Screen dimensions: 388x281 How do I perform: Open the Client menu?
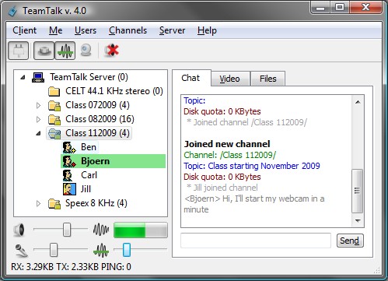click(x=25, y=30)
